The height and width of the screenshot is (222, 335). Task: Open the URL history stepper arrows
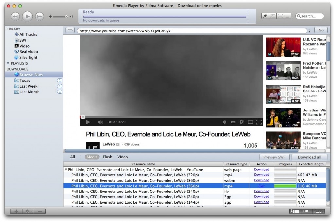tap(309, 31)
